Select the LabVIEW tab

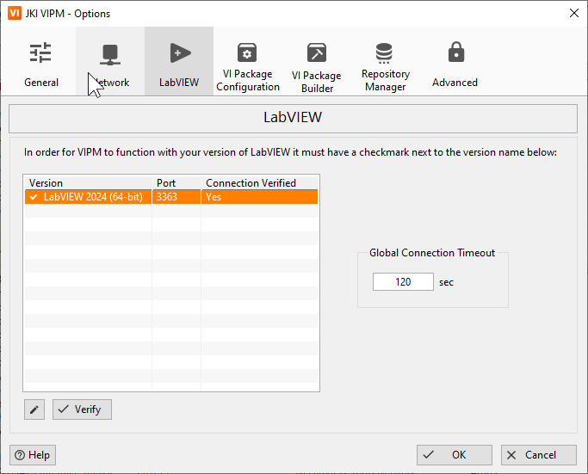pyautogui.click(x=179, y=61)
